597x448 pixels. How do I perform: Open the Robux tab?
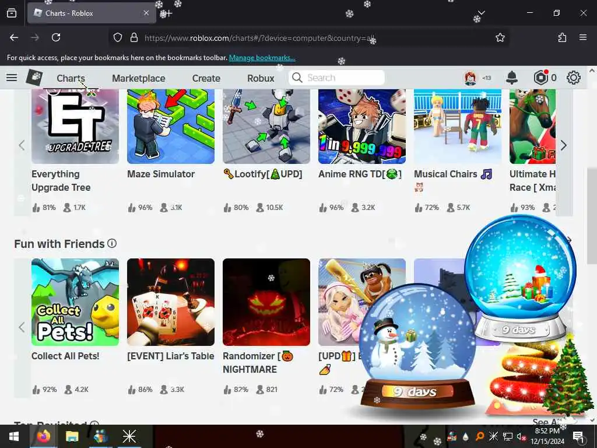[261, 78]
